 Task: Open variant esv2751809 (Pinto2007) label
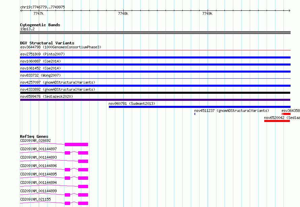[42, 54]
